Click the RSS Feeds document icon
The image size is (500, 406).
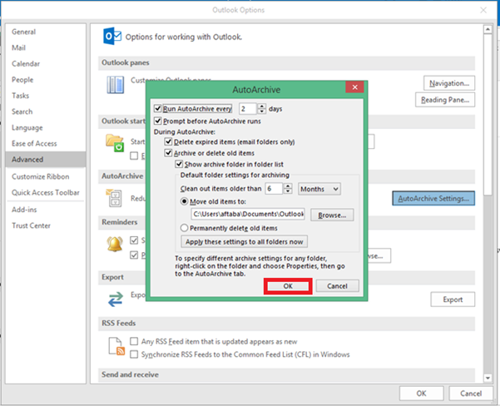point(116,346)
